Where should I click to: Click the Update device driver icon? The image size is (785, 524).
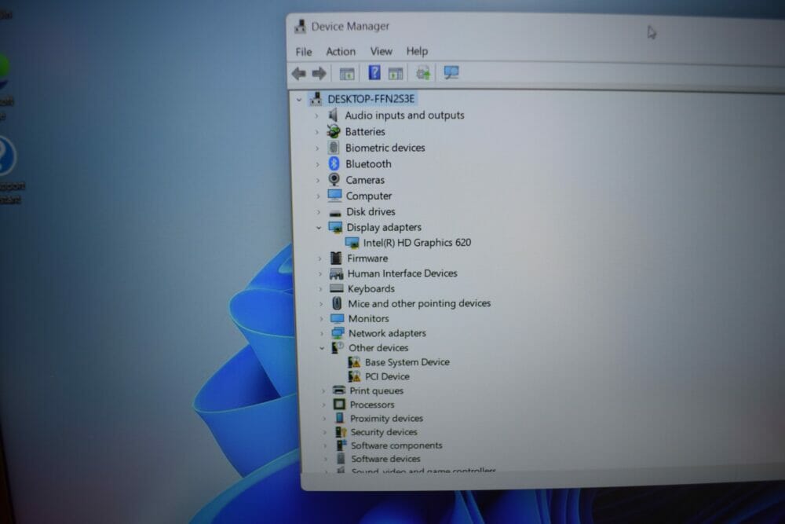(423, 73)
